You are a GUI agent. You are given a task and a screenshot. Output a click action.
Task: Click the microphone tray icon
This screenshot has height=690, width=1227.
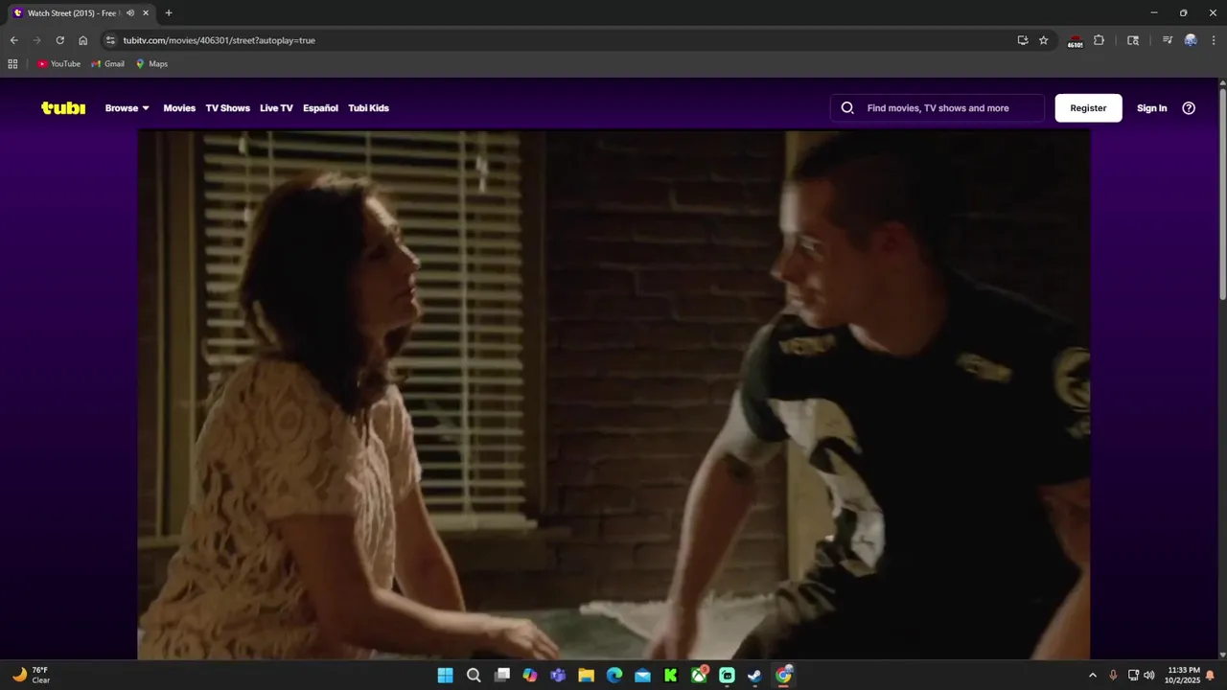coord(1113,676)
